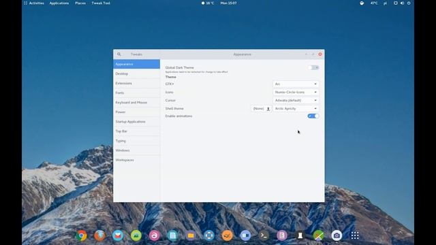Image resolution: width=436 pixels, height=245 pixels.
Task: Open the mail envelope app in dock
Action: coord(118,235)
